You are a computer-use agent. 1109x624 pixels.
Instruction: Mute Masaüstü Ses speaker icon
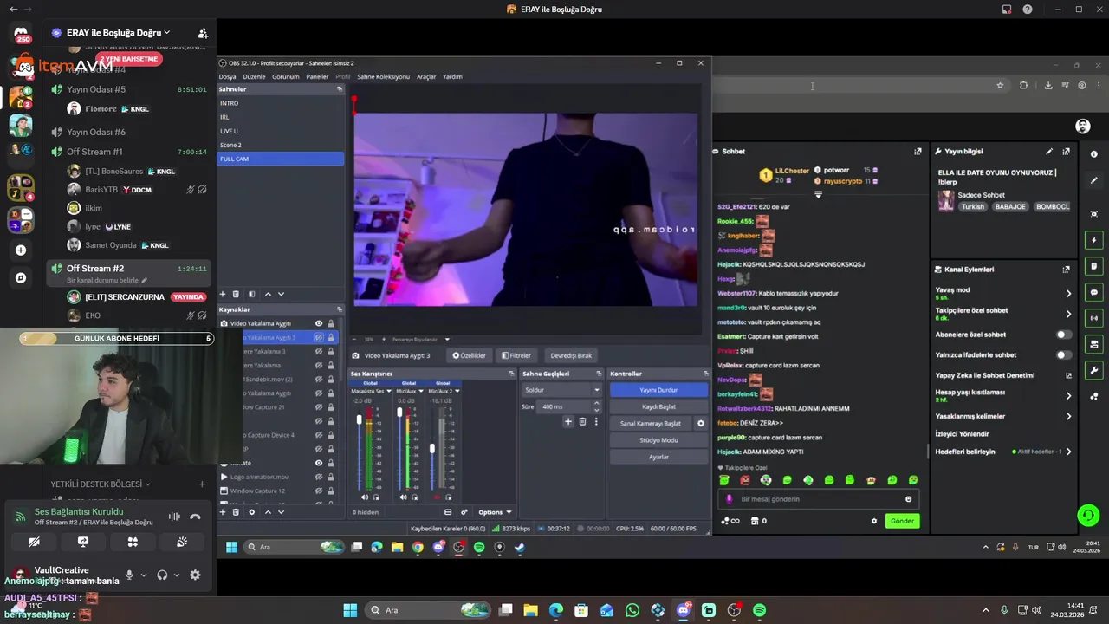(x=365, y=497)
